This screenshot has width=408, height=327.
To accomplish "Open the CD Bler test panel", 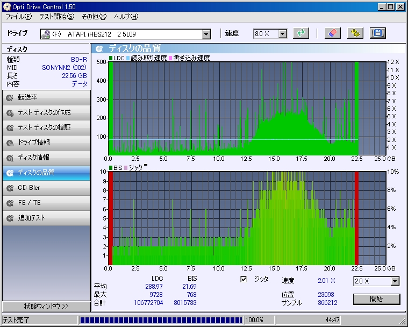I will 46,188.
